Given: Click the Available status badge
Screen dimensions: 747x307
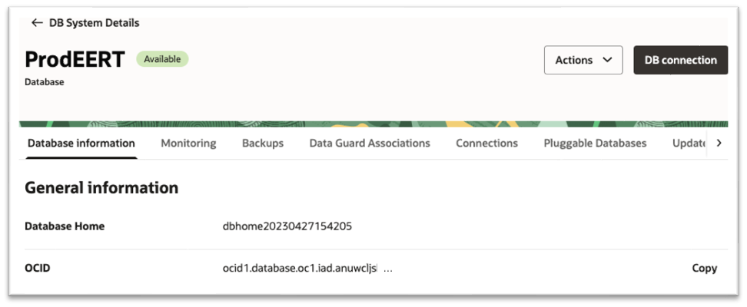Looking at the screenshot, I should point(162,59).
